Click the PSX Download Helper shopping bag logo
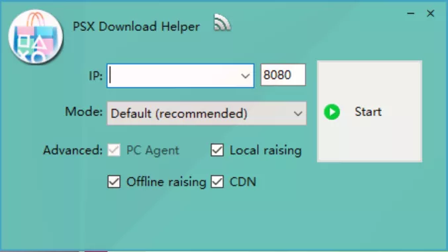 pyautogui.click(x=36, y=37)
